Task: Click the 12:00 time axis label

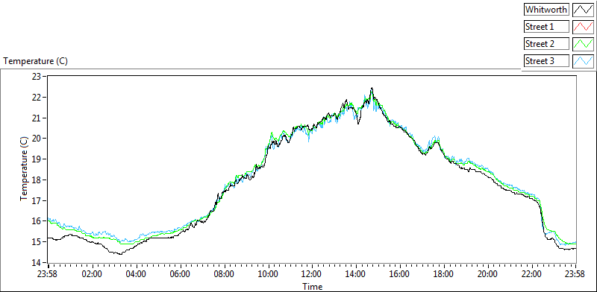Action: coord(312,274)
